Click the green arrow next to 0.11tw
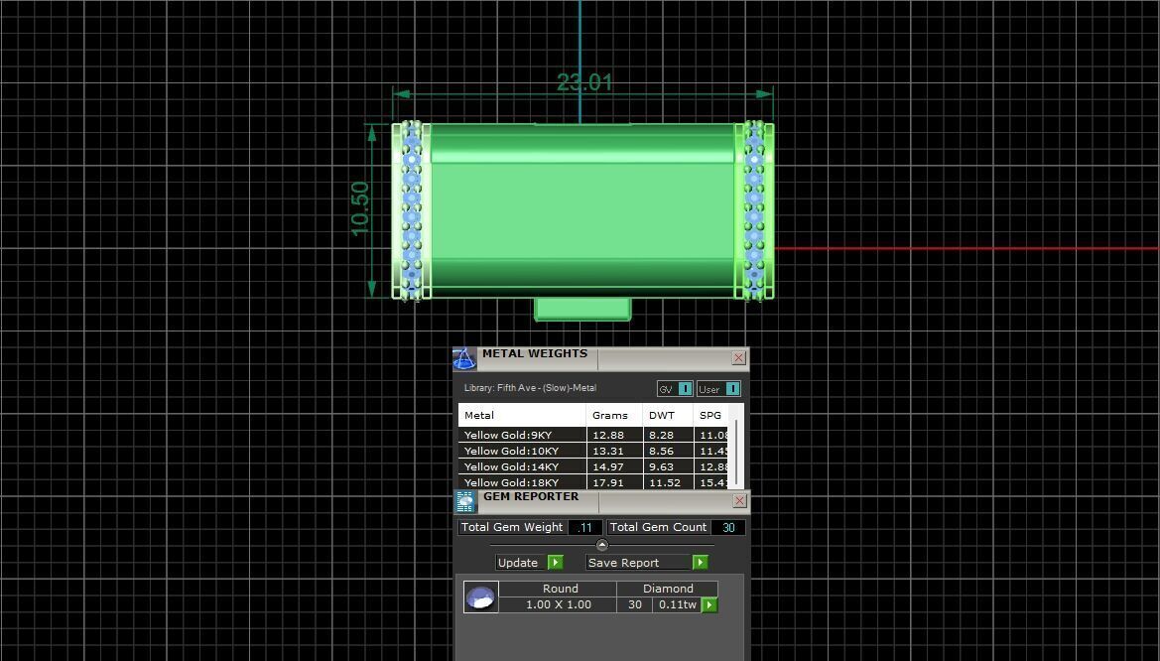Viewport: 1160px width, 661px height. [709, 604]
